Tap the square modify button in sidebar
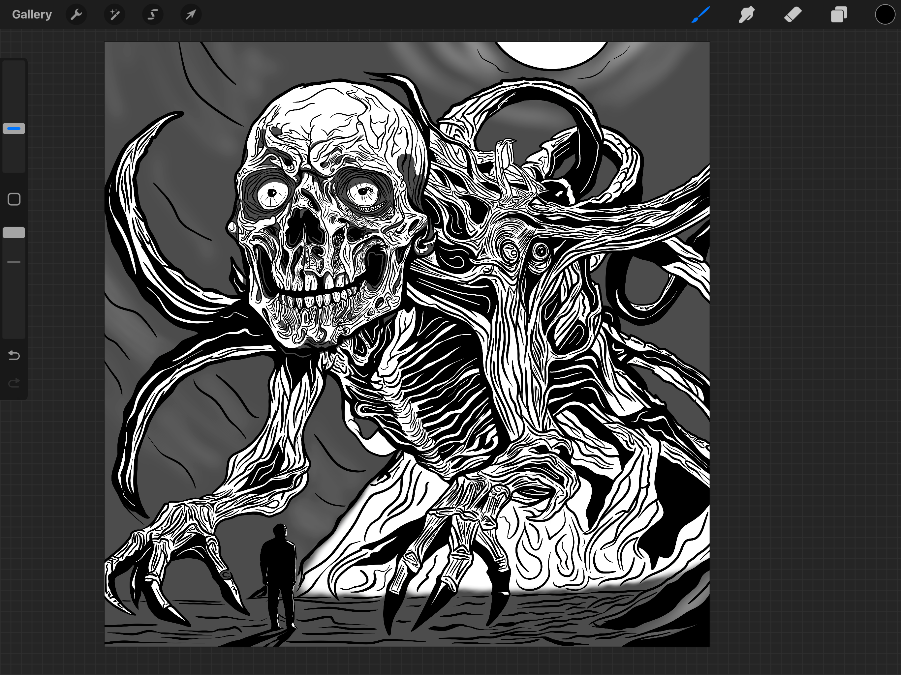Screen dimensions: 901x675 click(14, 199)
